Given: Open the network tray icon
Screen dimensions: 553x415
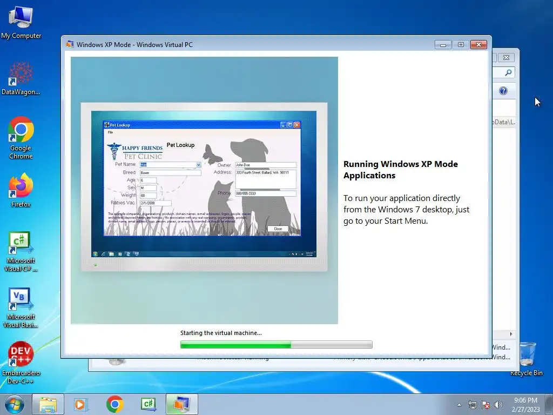Looking at the screenshot, I should (472, 405).
